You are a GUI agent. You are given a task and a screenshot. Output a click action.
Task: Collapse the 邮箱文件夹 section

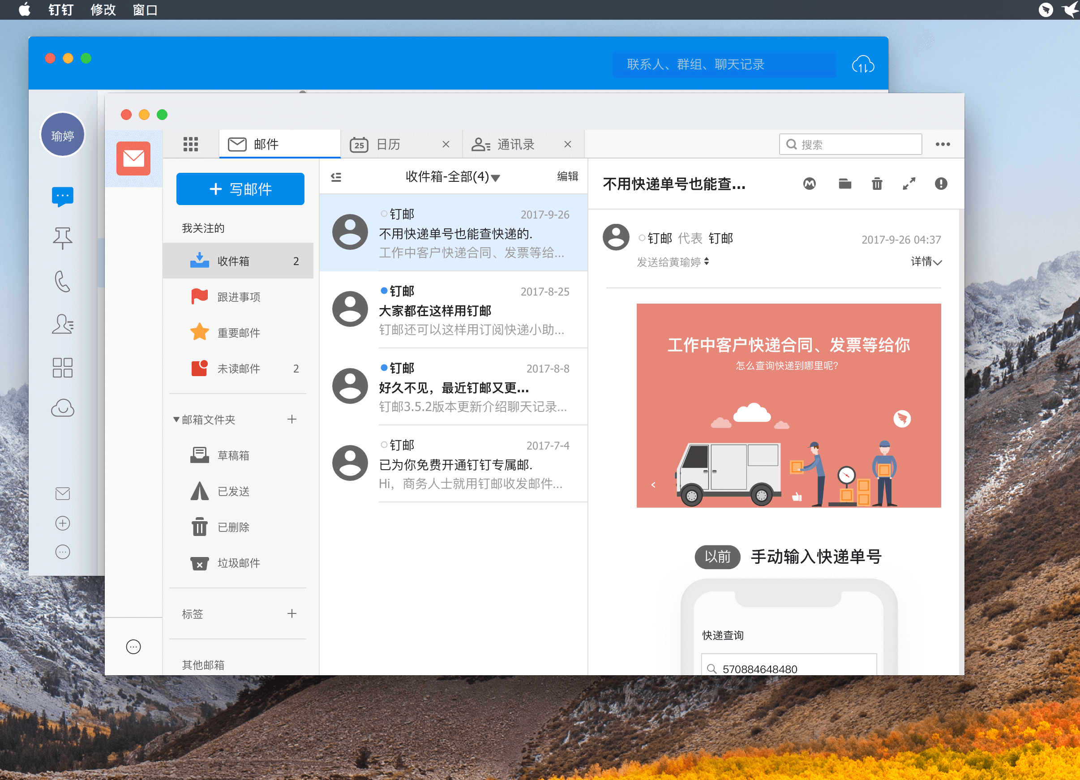pyautogui.click(x=176, y=419)
